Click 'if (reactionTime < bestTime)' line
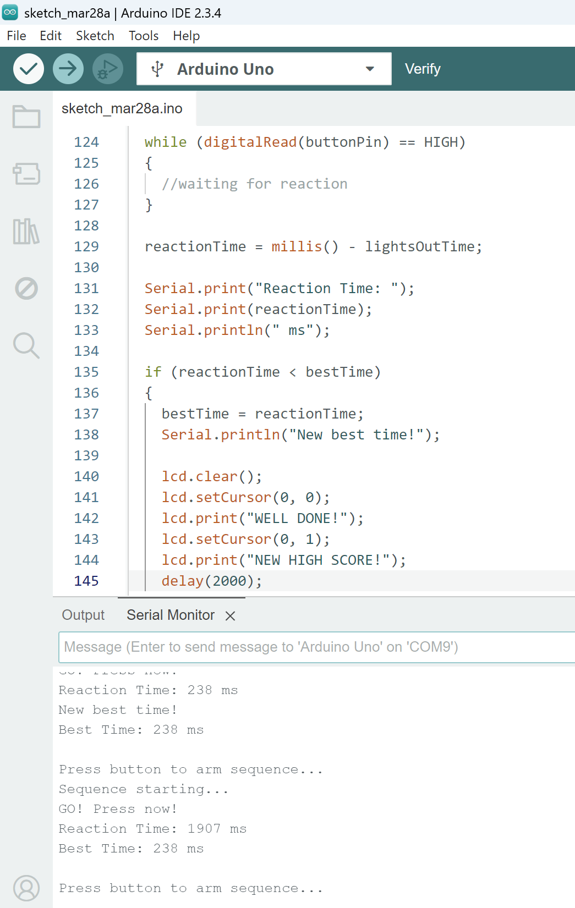 [x=263, y=372]
